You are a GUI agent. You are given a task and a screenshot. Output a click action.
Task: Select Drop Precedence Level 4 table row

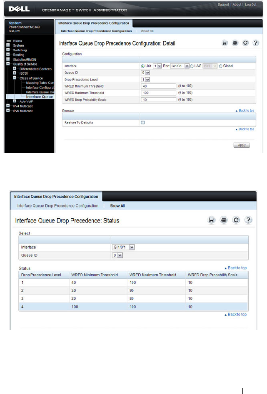pos(133,307)
